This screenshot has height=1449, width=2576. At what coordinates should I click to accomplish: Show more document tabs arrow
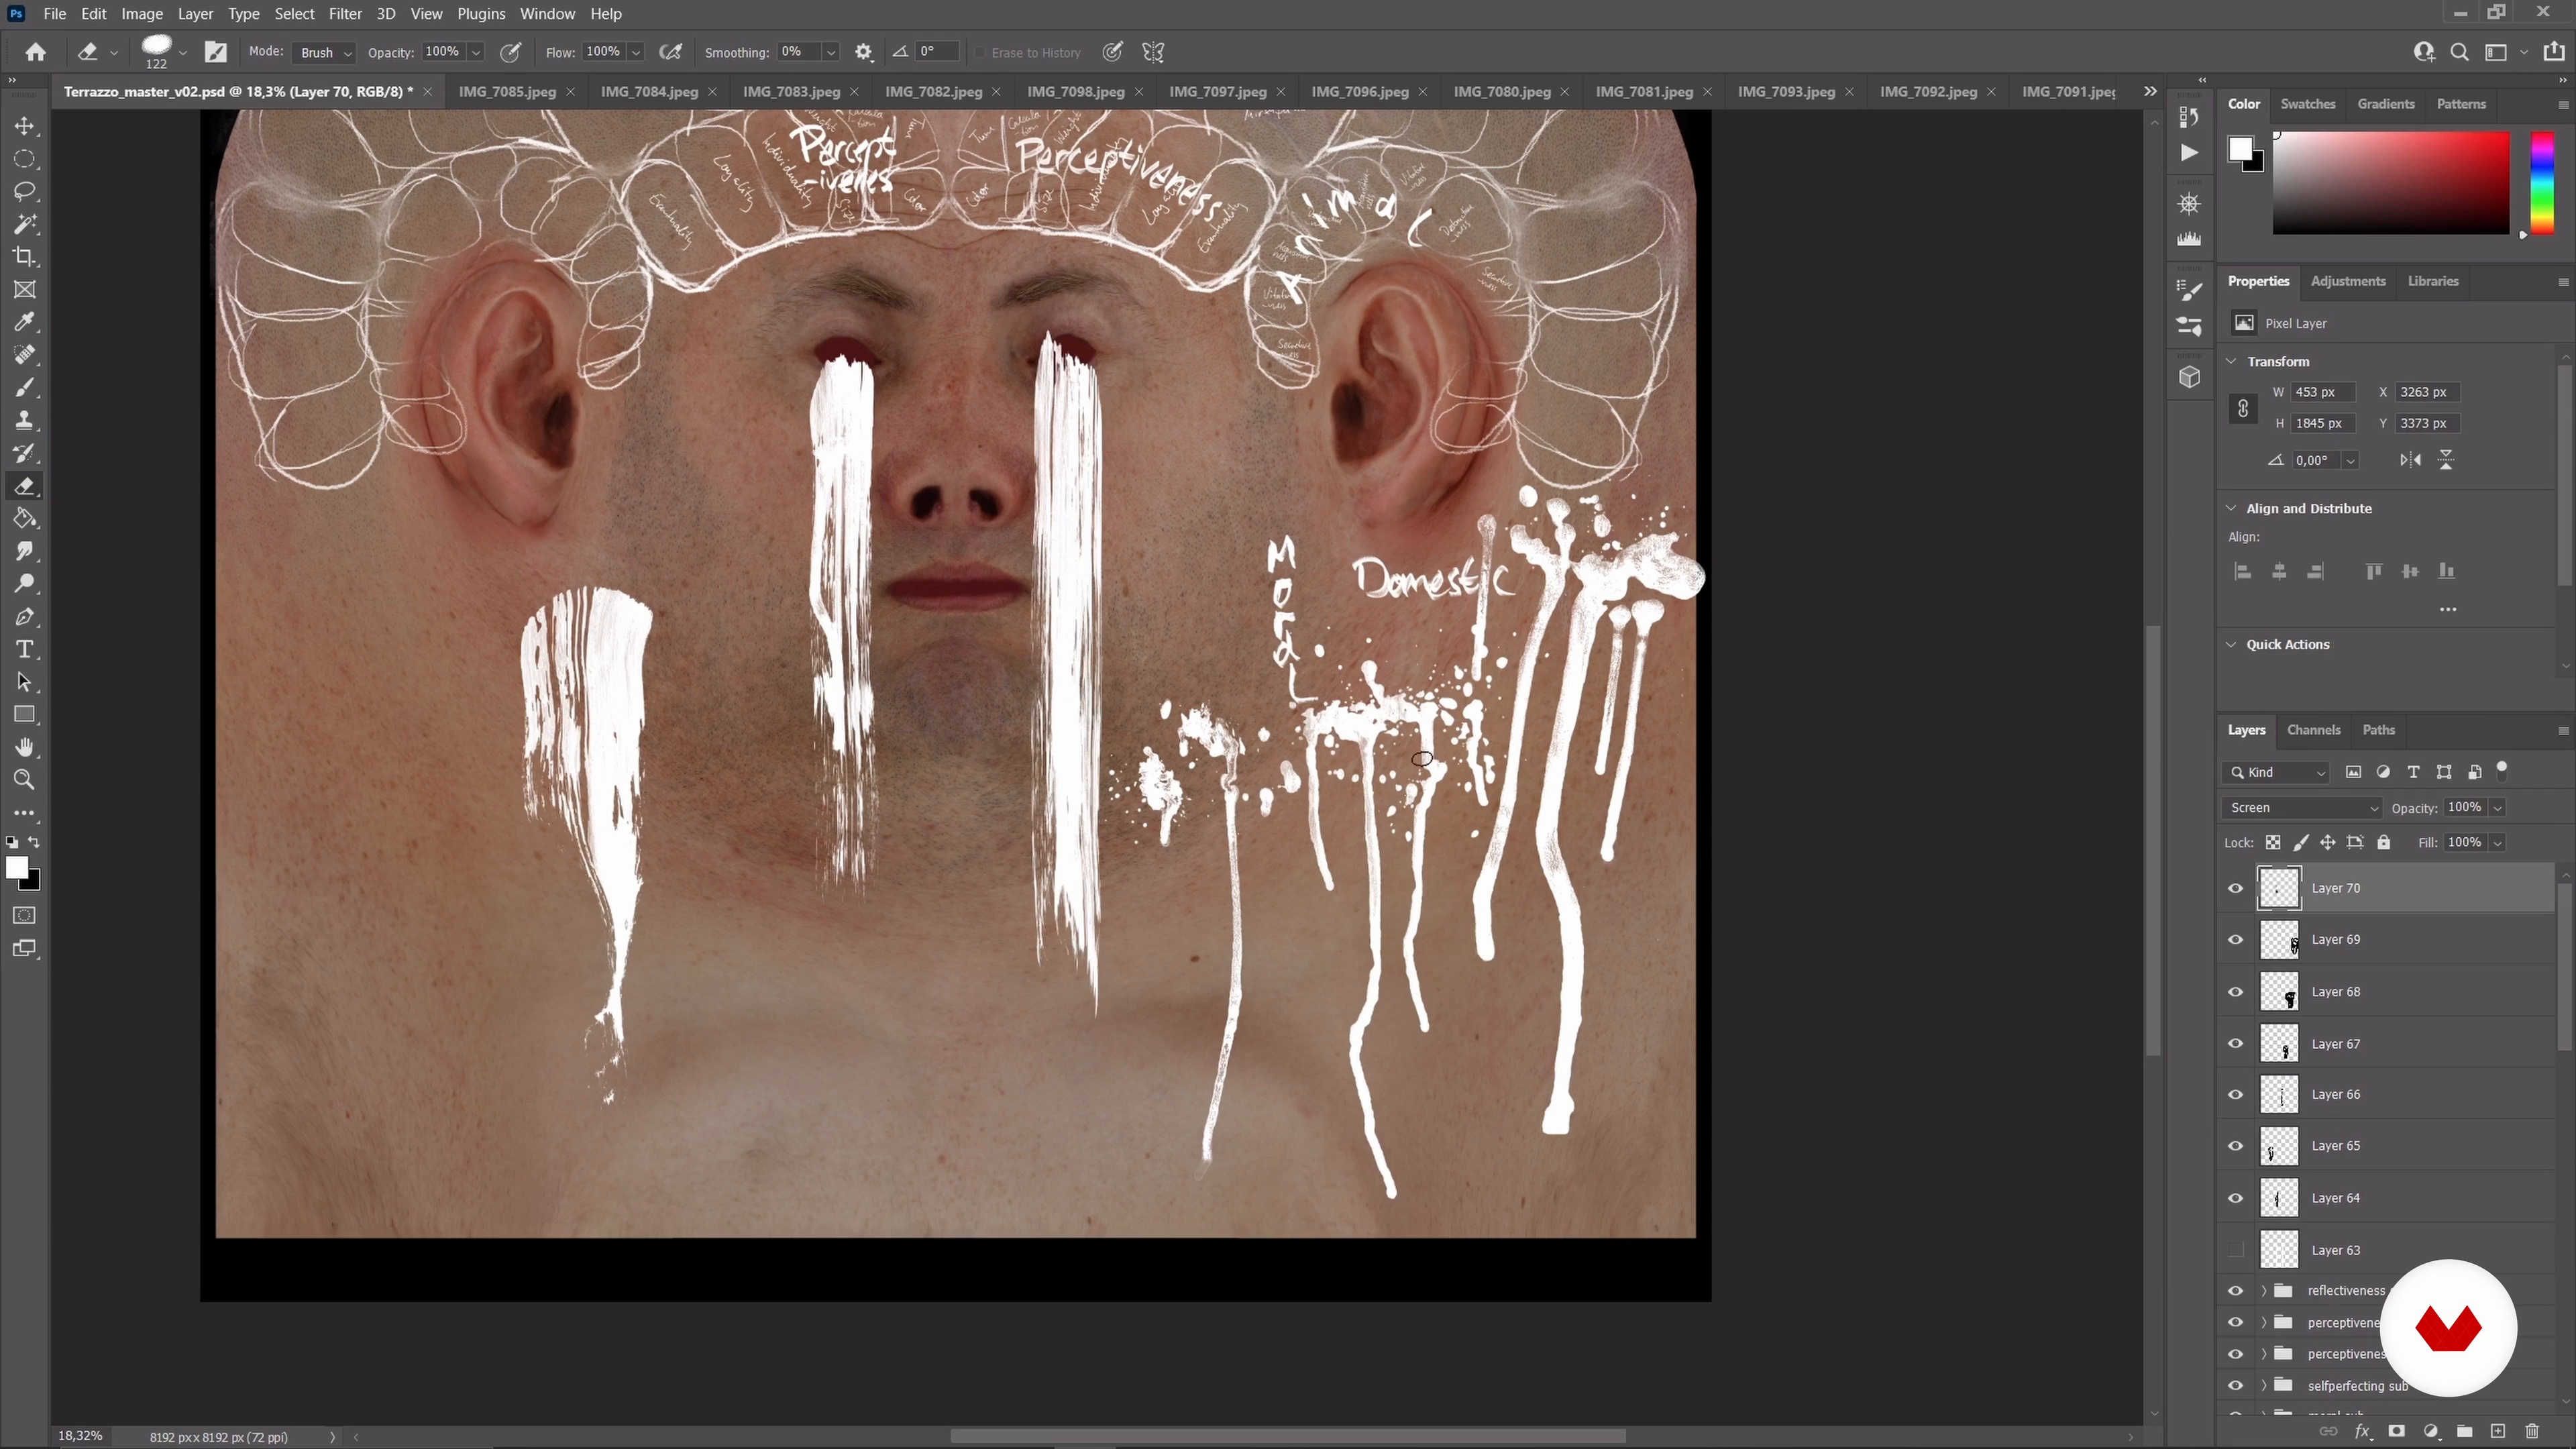pyautogui.click(x=2150, y=91)
